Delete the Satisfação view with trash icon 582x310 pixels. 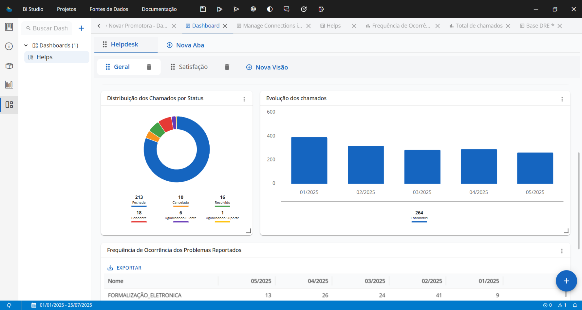point(227,67)
